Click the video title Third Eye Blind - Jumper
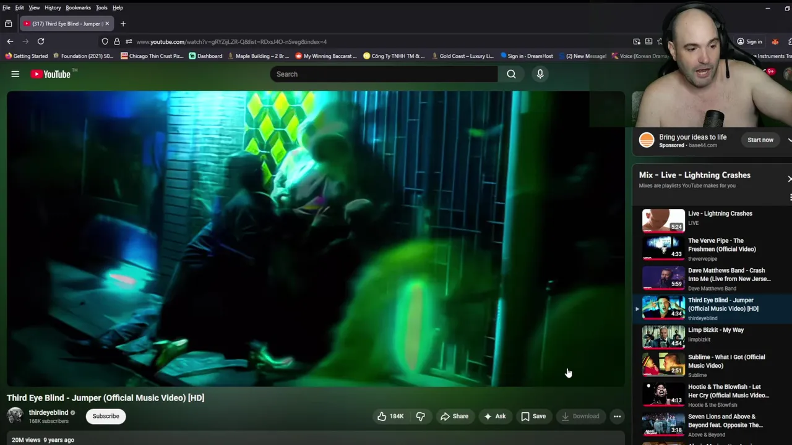The image size is (792, 445). [105, 398]
